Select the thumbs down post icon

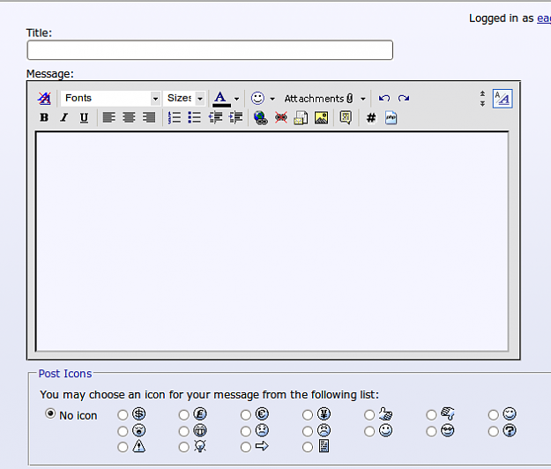[431, 415]
